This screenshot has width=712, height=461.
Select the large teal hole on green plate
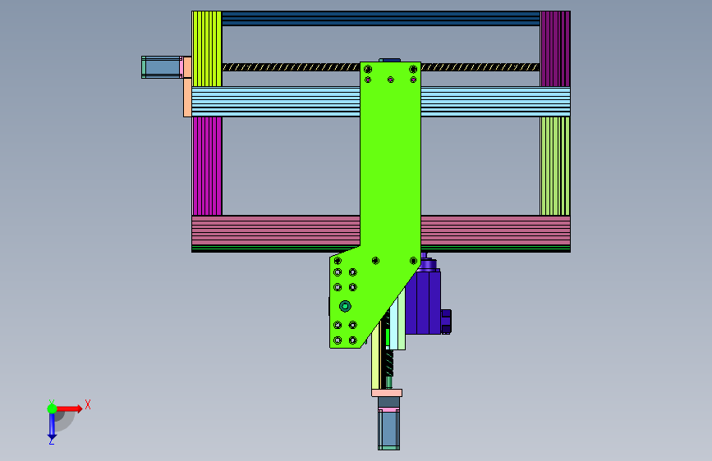coord(345,306)
